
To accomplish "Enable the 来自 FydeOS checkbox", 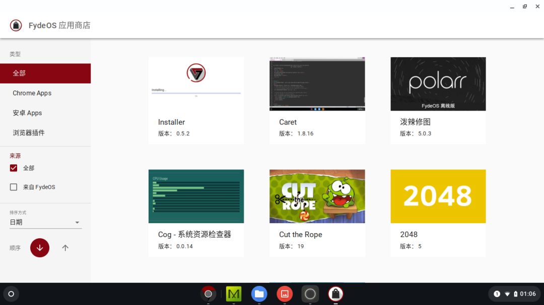I will coord(14,187).
